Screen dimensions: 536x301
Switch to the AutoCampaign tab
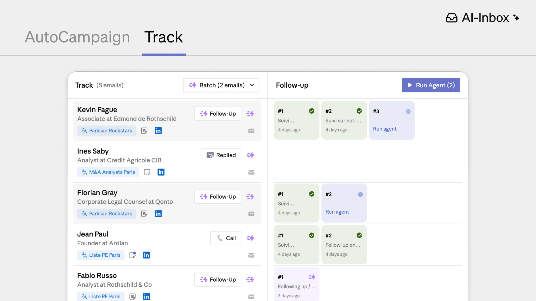click(77, 37)
